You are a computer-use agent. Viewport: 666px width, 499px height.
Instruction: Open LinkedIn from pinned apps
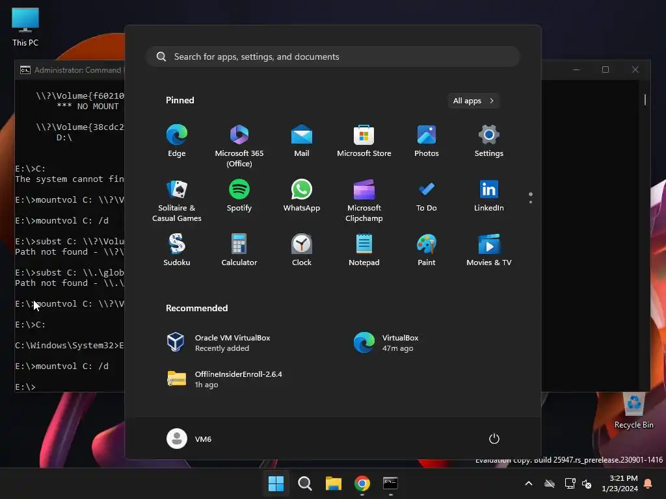[x=489, y=195]
